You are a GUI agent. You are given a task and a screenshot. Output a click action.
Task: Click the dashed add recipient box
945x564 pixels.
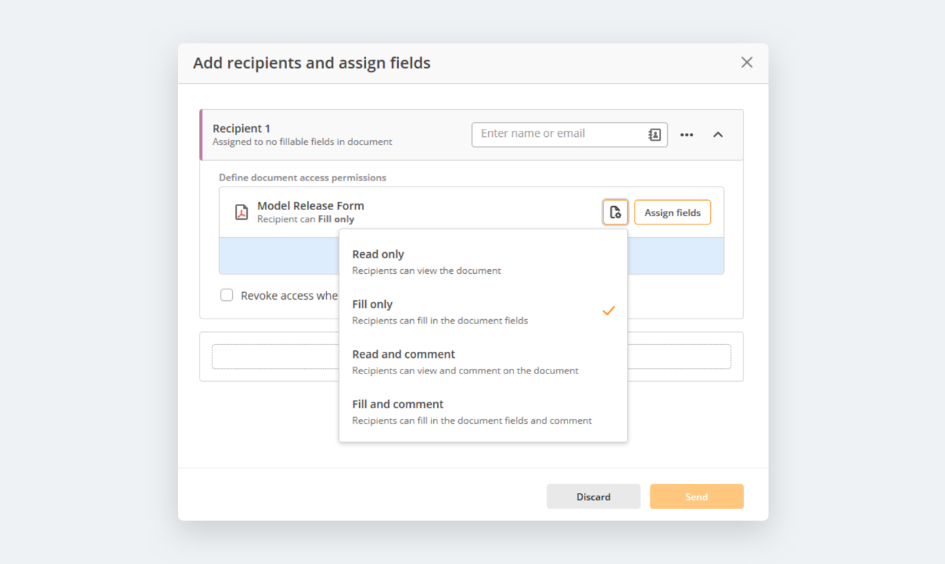(x=679, y=357)
